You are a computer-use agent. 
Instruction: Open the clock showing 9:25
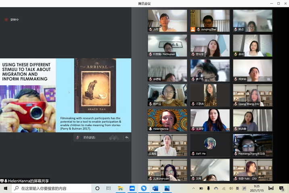[256, 189]
